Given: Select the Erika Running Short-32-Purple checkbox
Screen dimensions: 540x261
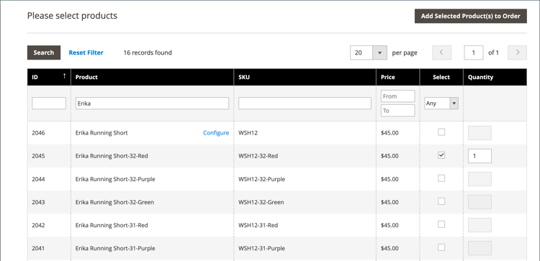Looking at the screenshot, I should (x=441, y=178).
